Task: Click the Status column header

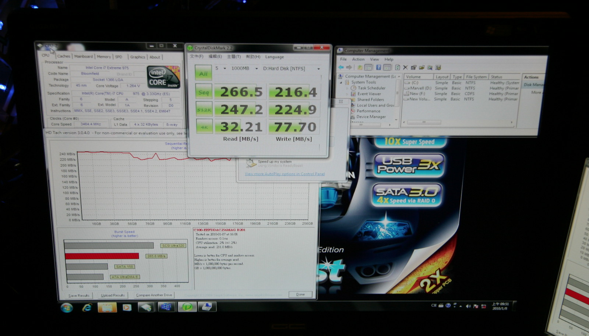Action: pos(504,77)
